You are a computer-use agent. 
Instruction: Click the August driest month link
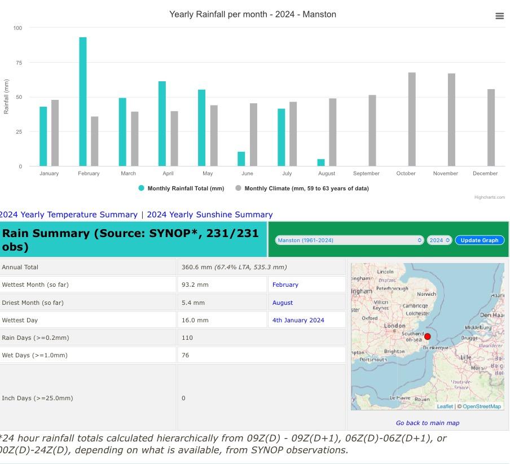click(x=283, y=303)
